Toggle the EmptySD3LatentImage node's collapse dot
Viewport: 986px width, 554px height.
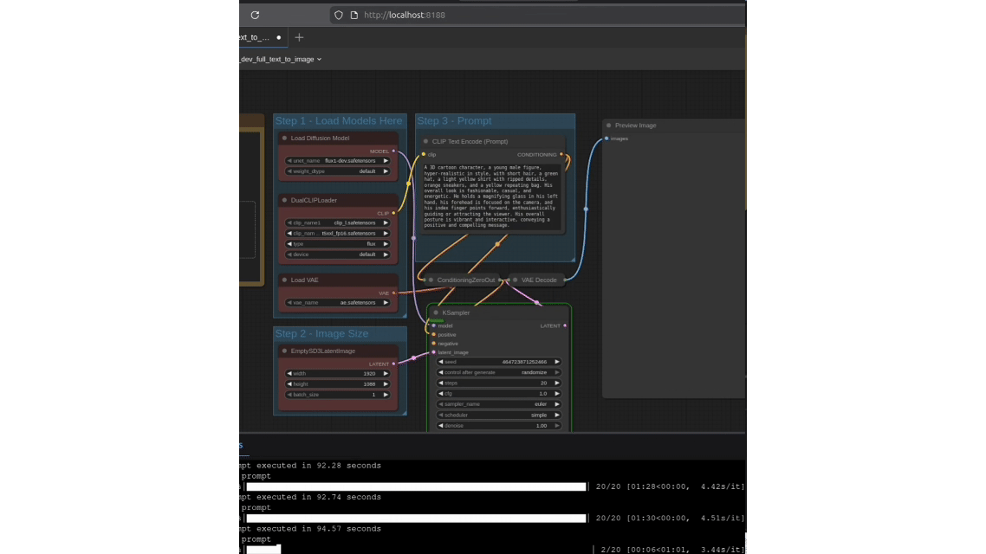click(284, 351)
